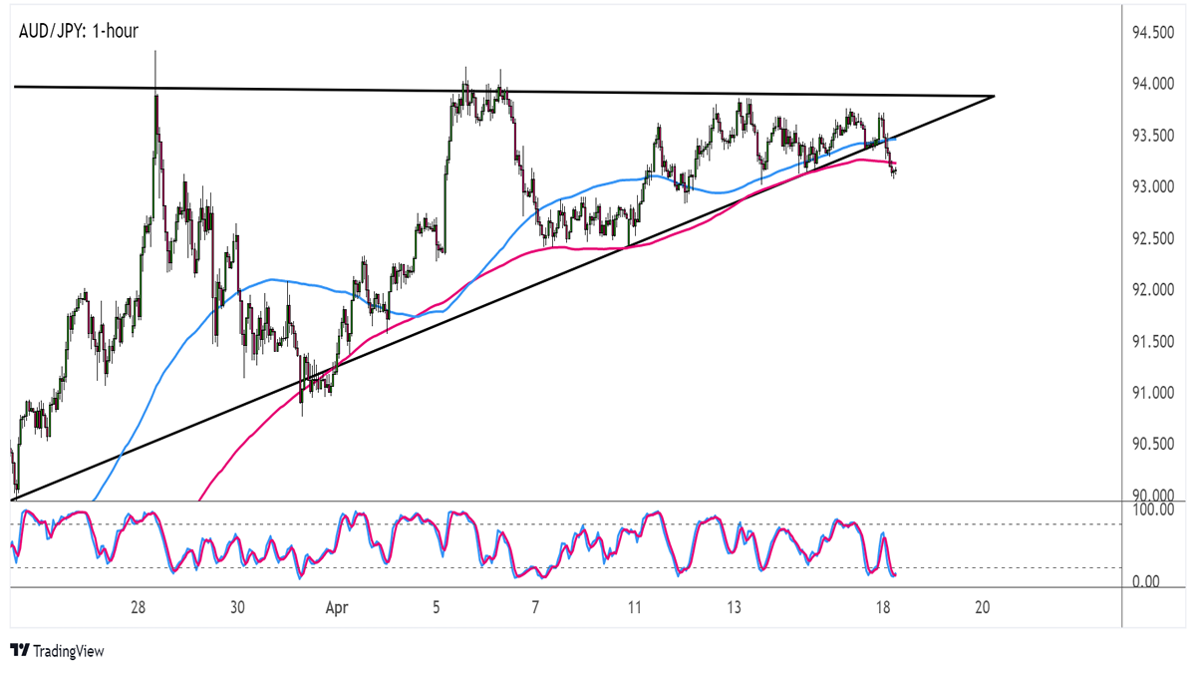Select the 94.500 price label

coord(1151,33)
